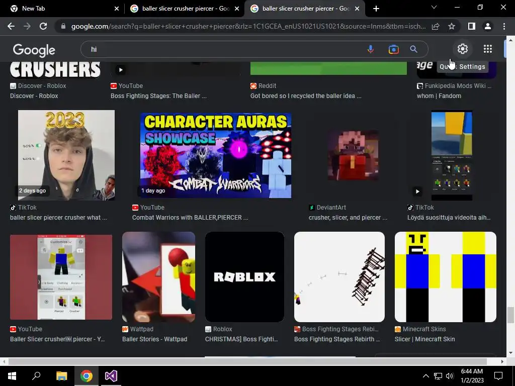
Task: Click the Google logo
Action: click(34, 50)
